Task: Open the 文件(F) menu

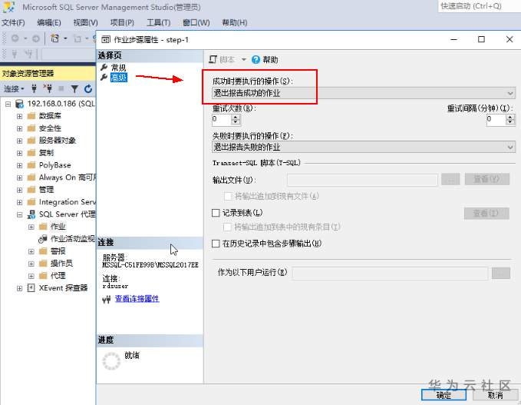Action: tap(13, 22)
